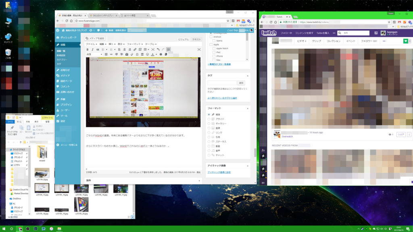Image resolution: width=413 pixels, height=232 pixels.
Task: Click the Twitch logo
Action: click(269, 33)
